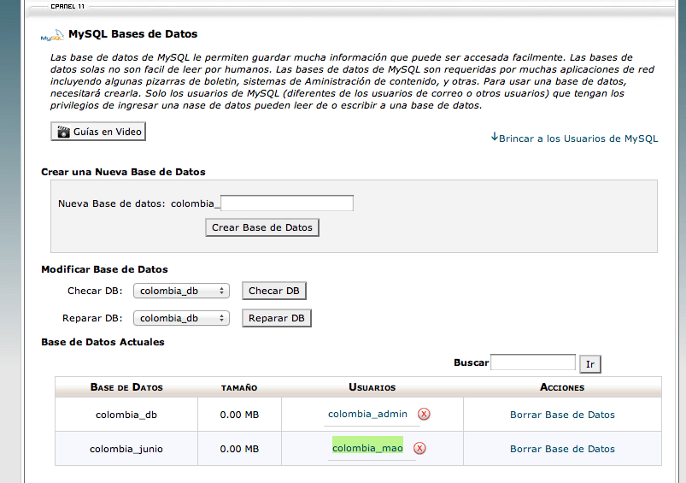The width and height of the screenshot is (686, 483).
Task: Select the colombia_junio table cell
Action: tap(126, 449)
